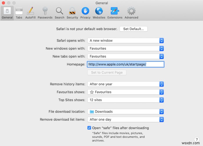Image resolution: width=203 pixels, height=146 pixels.
Task: Click the 'Remove history items:' label
Action: [x=68, y=84]
